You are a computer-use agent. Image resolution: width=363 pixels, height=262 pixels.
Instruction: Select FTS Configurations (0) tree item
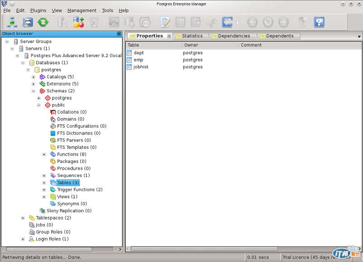tap(82, 126)
